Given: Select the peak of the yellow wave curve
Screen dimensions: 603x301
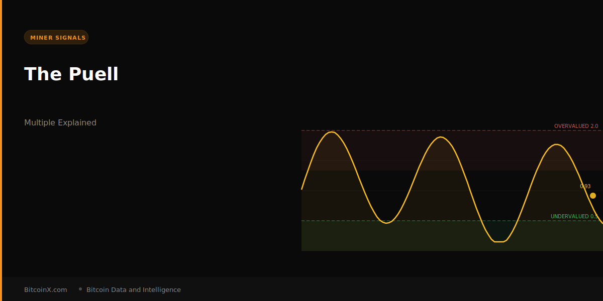Looking at the screenshot, I should click(331, 132).
